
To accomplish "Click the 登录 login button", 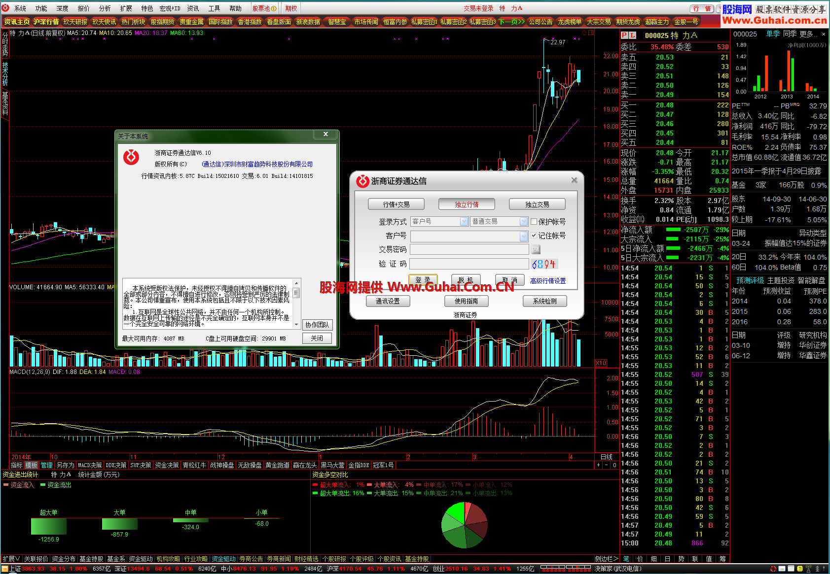I will pyautogui.click(x=423, y=280).
